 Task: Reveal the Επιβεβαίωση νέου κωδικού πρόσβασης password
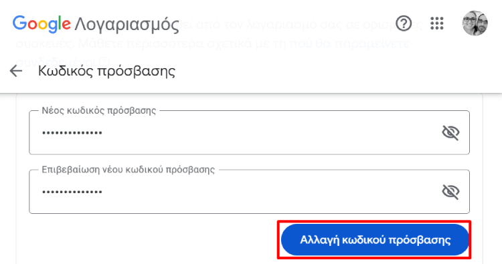(450, 191)
